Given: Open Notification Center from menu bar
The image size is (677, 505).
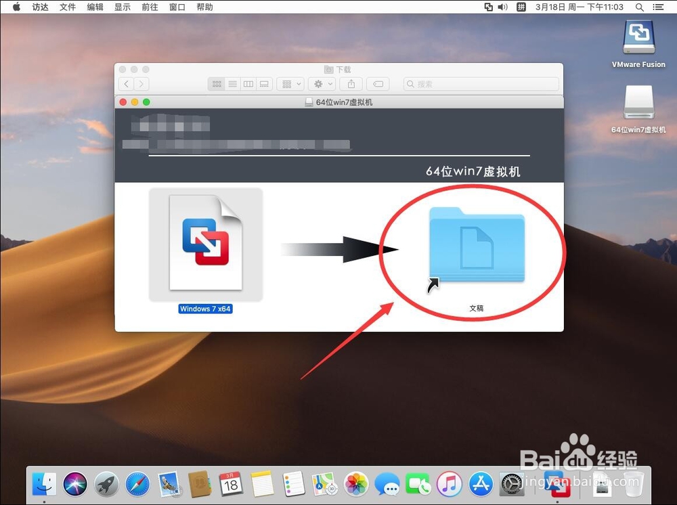Looking at the screenshot, I should coord(658,7).
